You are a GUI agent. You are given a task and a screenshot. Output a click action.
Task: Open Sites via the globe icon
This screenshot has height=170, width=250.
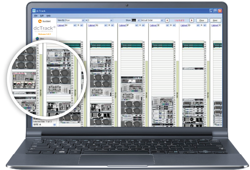[x=38, y=39]
